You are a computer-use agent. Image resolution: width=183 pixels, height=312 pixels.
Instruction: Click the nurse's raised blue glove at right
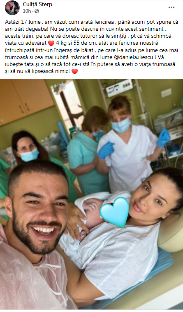163,137
